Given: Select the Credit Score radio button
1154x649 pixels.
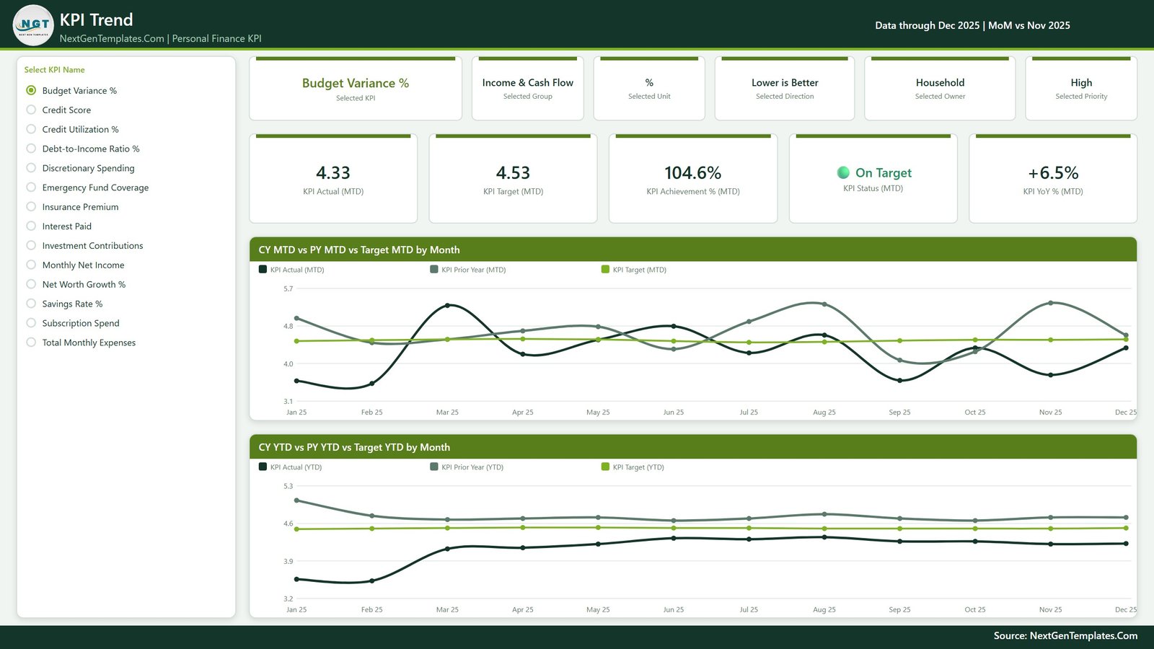Looking at the screenshot, I should click(31, 110).
